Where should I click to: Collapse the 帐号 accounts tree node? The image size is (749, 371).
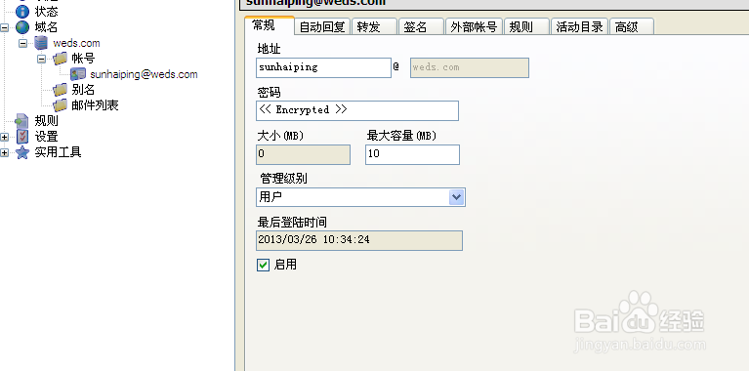coord(42,59)
